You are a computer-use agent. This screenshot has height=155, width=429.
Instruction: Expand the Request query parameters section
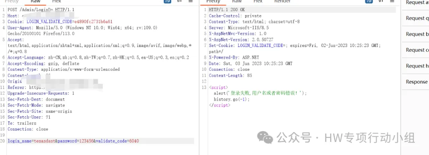click(x=415, y=18)
